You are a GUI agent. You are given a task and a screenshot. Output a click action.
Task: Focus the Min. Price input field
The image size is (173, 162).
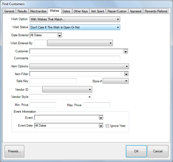click(43, 105)
